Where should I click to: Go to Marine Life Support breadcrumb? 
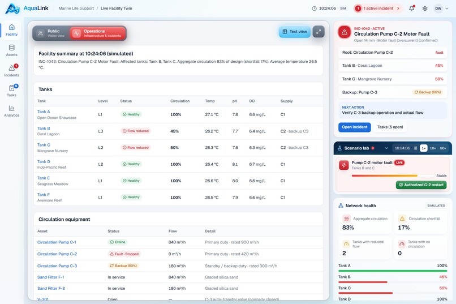point(76,8)
